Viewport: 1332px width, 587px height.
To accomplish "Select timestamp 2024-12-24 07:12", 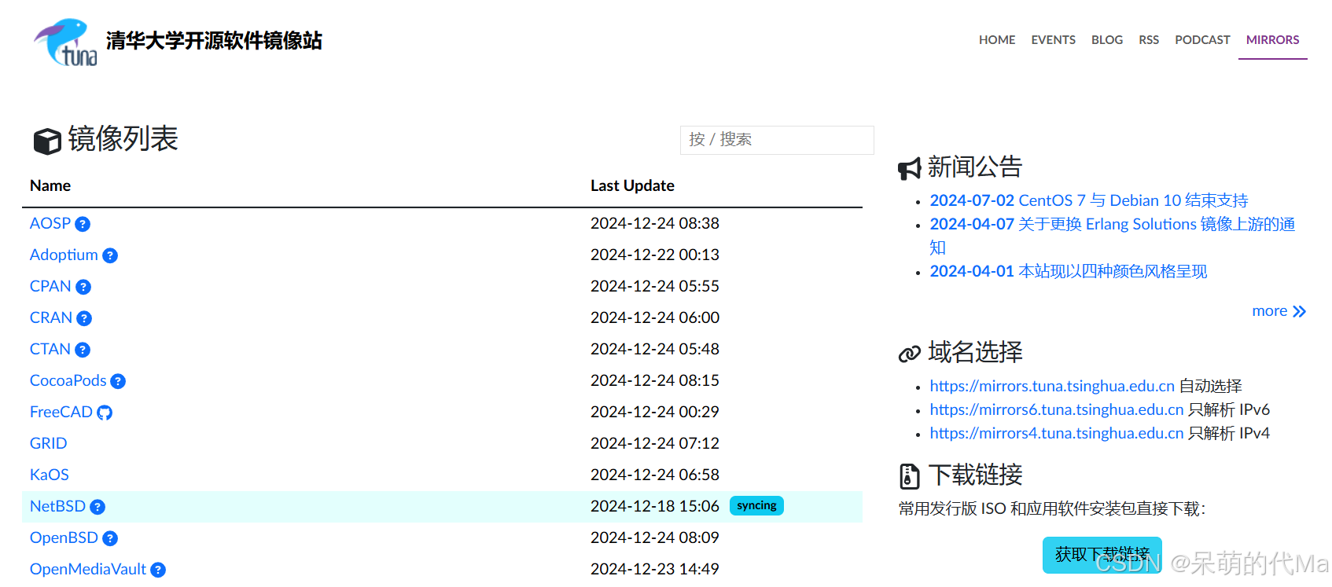I will [x=655, y=443].
